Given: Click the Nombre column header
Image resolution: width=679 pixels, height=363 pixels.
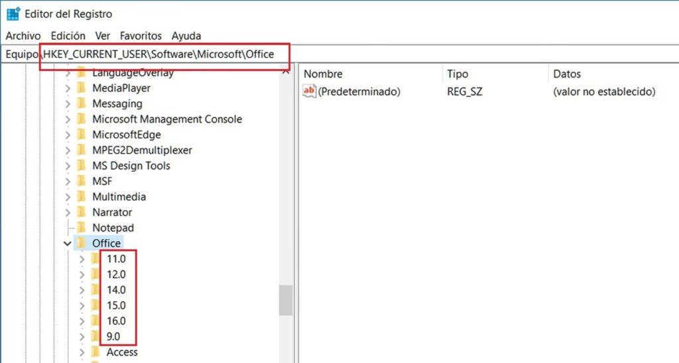Looking at the screenshot, I should click(323, 74).
